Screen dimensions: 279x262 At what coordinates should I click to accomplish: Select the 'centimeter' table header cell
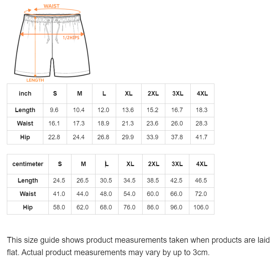click(x=28, y=164)
